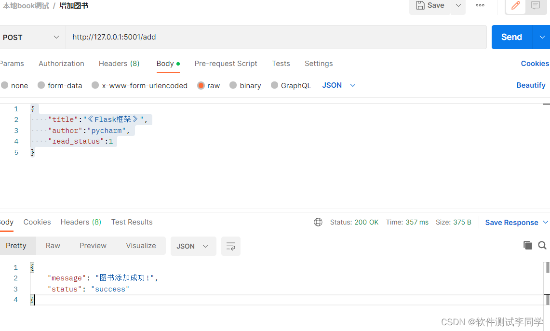Switch response view to Pretty
Image resolution: width=550 pixels, height=331 pixels.
click(x=16, y=245)
